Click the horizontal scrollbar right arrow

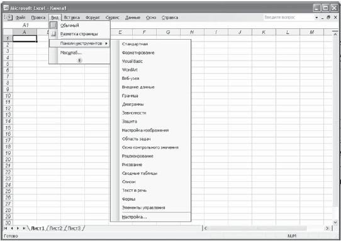(x=327, y=228)
